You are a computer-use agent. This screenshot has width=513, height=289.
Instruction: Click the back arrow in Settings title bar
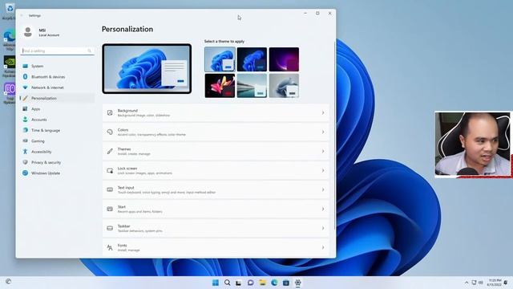22,15
